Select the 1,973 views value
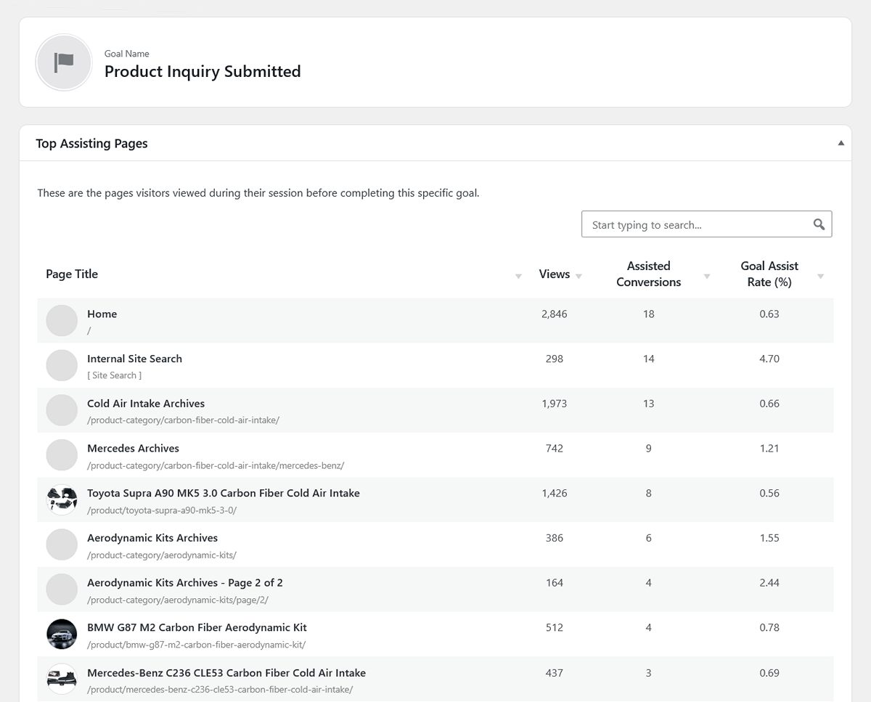This screenshot has height=702, width=871. (555, 404)
